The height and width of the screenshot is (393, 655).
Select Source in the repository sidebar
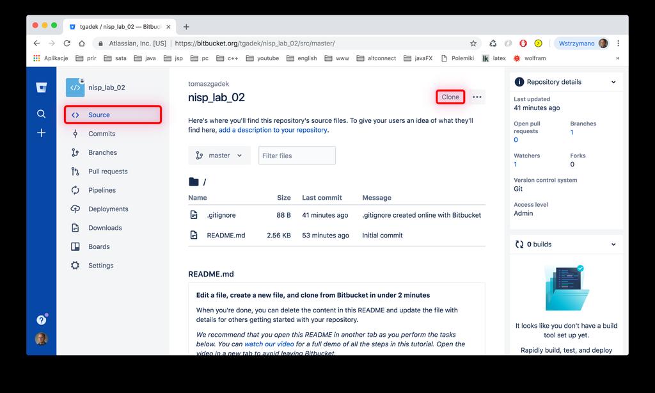point(113,115)
